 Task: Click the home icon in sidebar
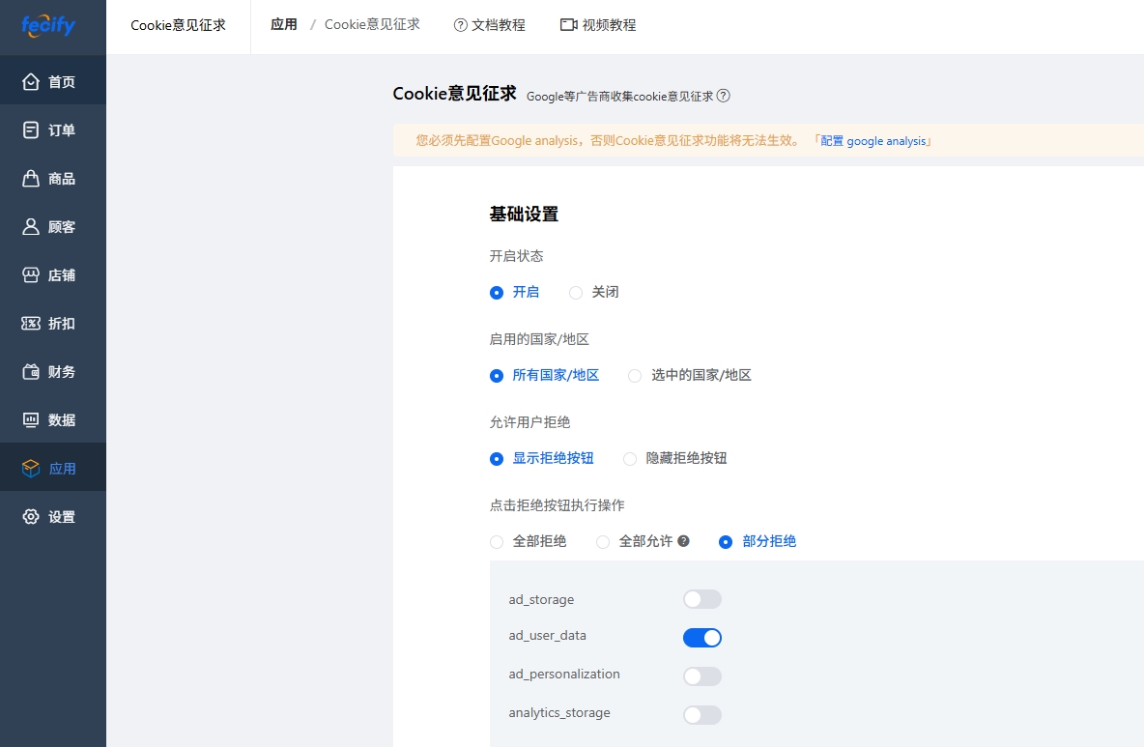31,81
